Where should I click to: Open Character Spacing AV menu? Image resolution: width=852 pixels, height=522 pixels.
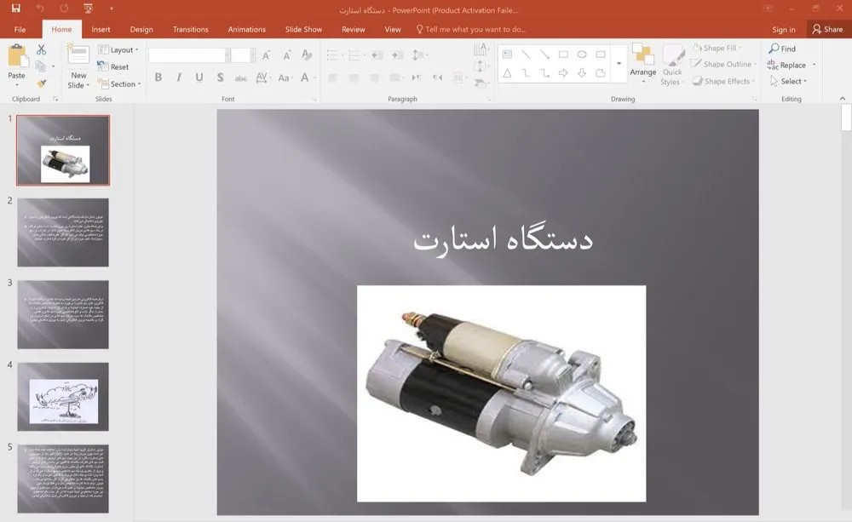262,77
